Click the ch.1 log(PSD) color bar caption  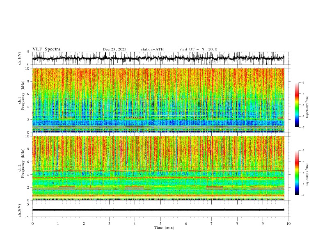pos(307,107)
